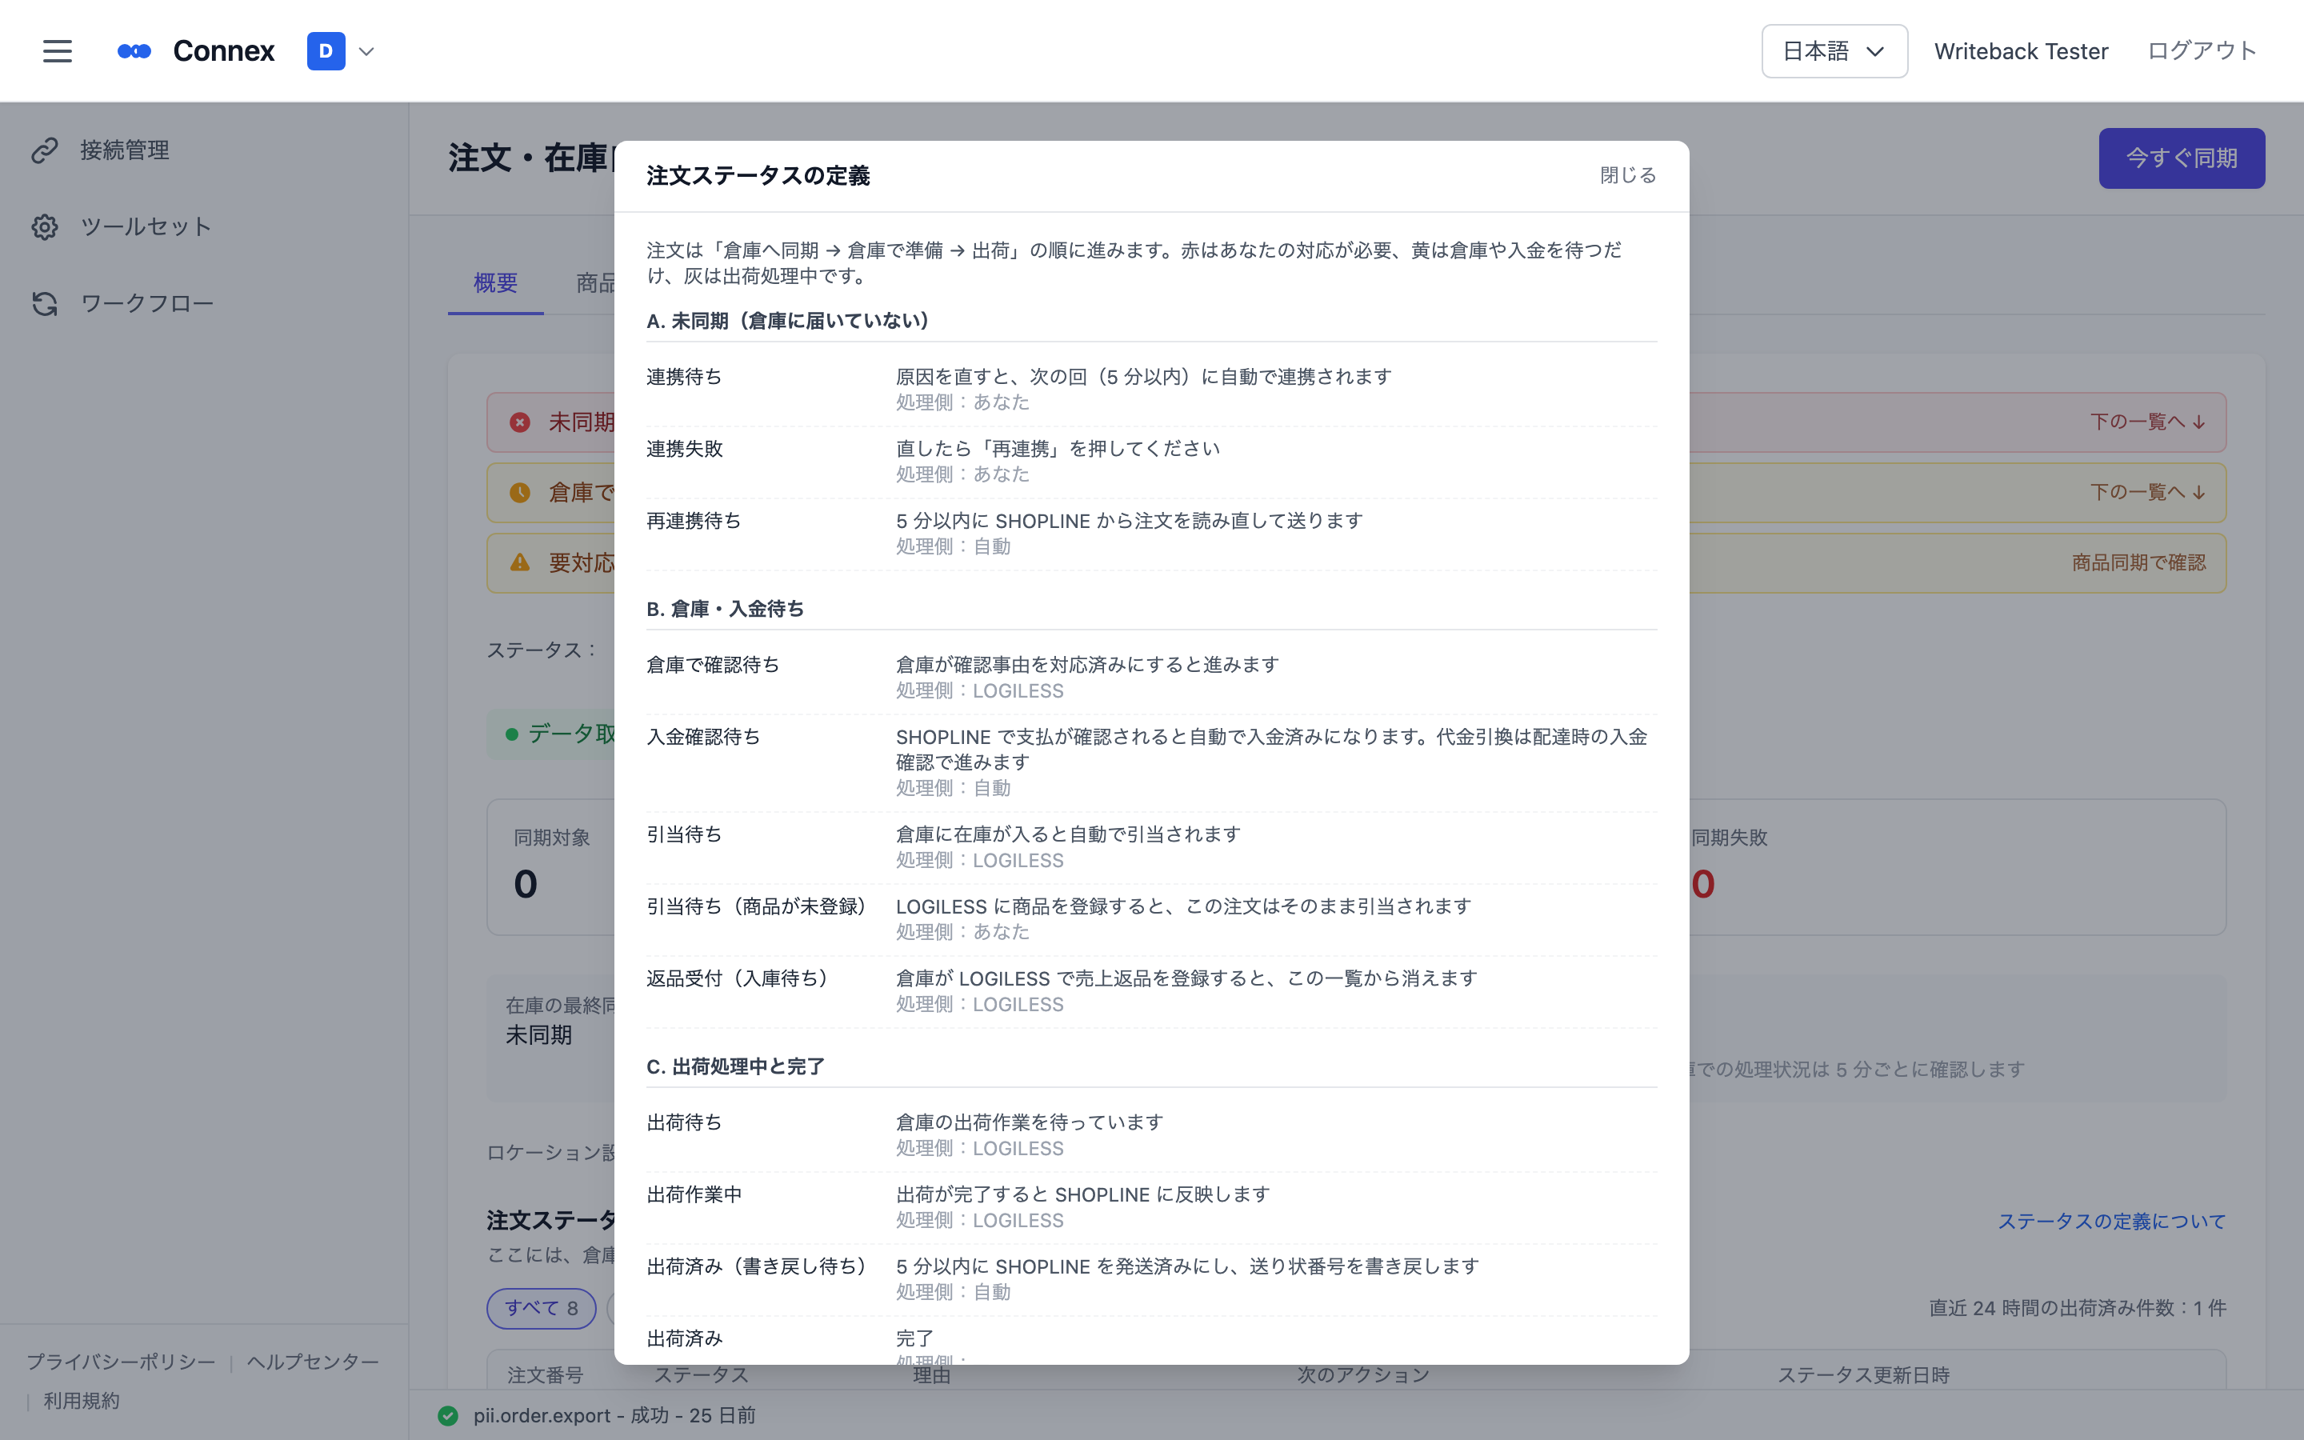
Task: Click the ツールセット gear icon
Action: (45, 226)
